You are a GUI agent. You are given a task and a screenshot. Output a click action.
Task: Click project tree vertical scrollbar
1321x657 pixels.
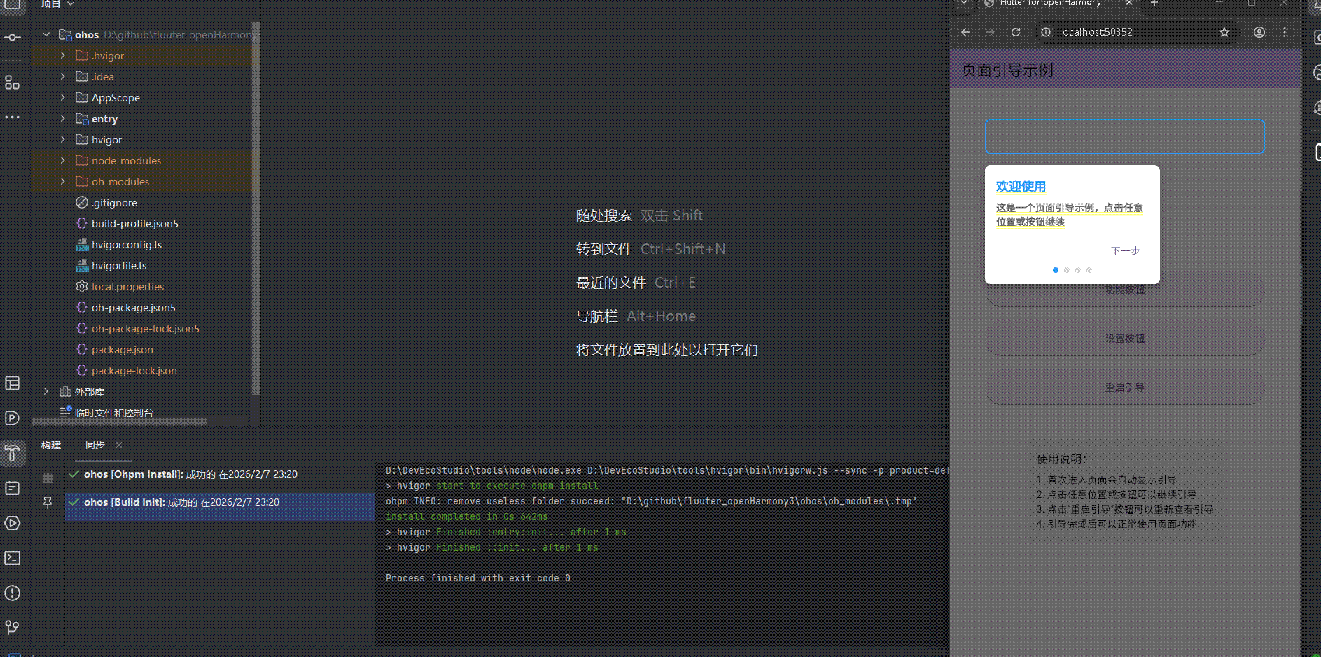tap(256, 210)
